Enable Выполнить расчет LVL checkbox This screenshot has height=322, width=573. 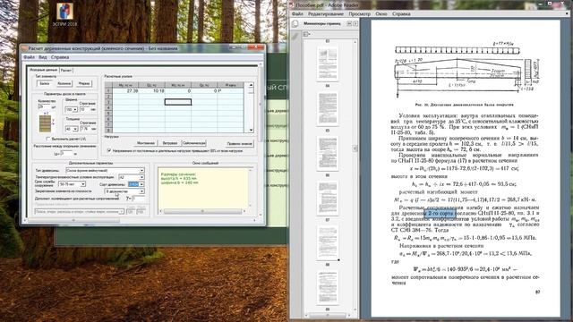coord(48,139)
